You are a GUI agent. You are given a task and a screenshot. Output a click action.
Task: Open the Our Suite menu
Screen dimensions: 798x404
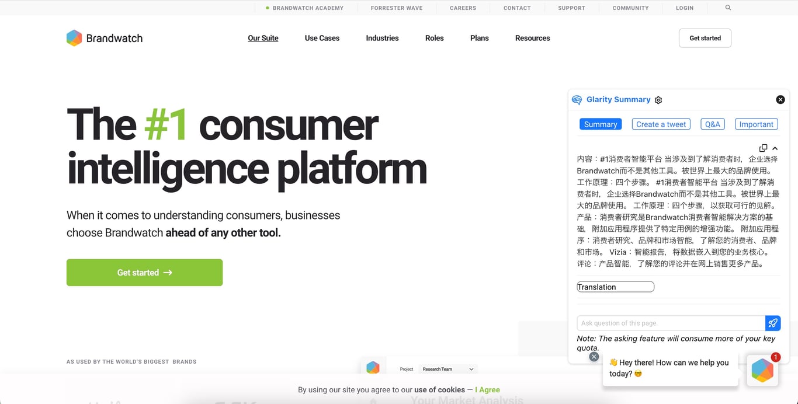point(263,38)
